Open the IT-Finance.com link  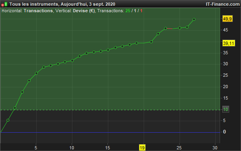click(x=223, y=4)
